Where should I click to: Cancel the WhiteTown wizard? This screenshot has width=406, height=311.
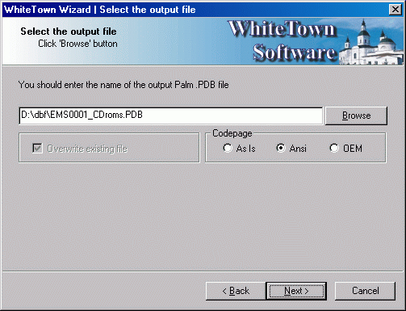[x=365, y=291]
